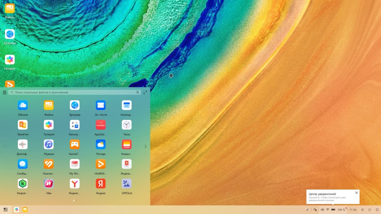The image size is (381, 214).
Task: Click the 100 % battery percentage
Action: [x=341, y=210]
